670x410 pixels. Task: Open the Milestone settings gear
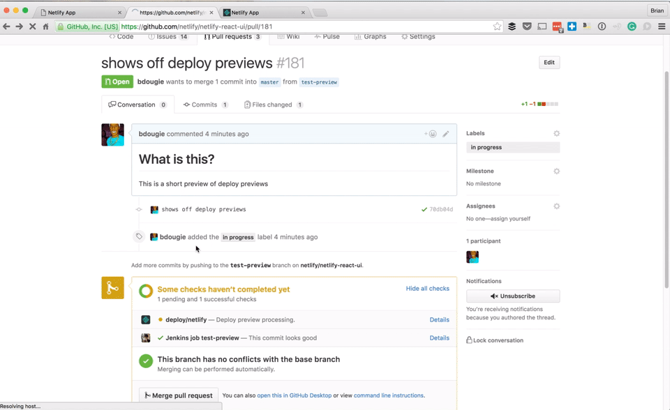click(556, 171)
